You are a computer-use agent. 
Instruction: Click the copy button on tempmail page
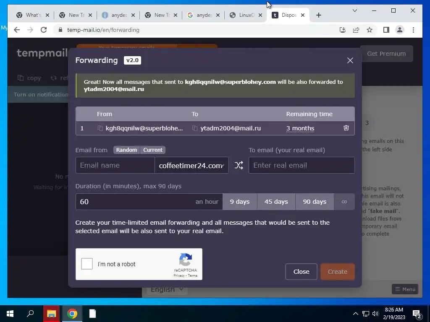pos(29,78)
